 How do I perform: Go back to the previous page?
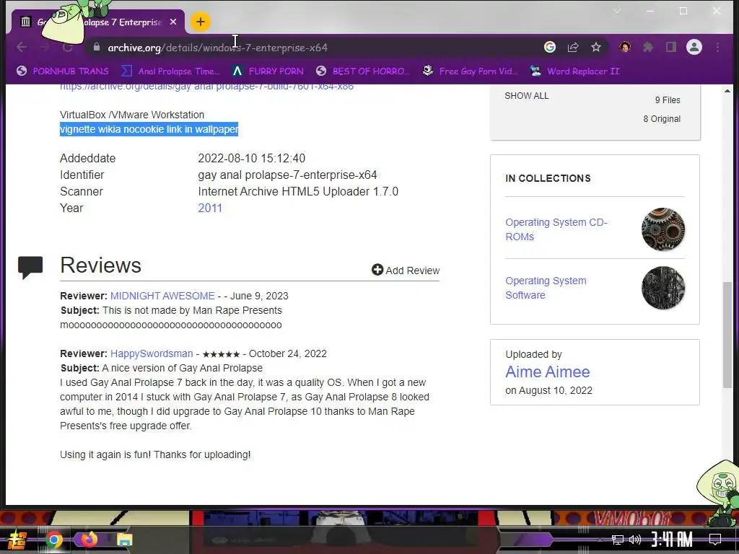pyautogui.click(x=22, y=47)
